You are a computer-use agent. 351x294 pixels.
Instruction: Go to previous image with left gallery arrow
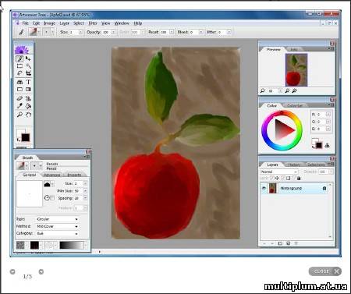(x=12, y=271)
